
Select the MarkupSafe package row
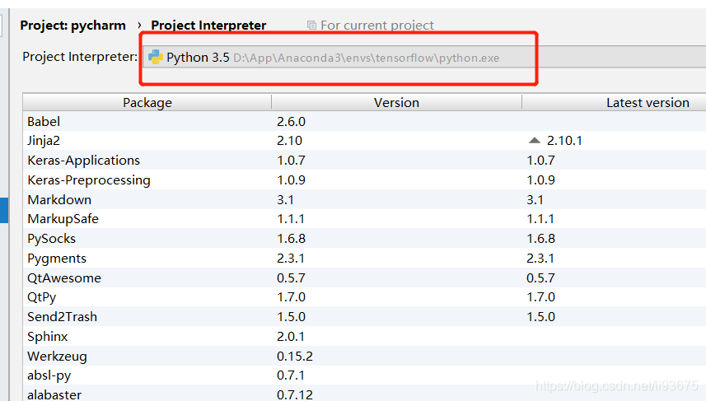tap(364, 219)
